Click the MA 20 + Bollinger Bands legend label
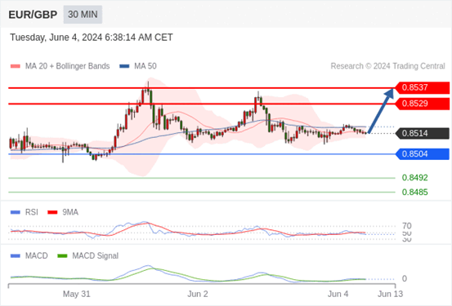452x306 pixels. point(68,66)
